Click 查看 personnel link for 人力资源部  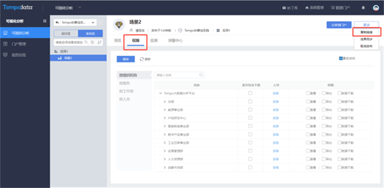[x=276, y=159]
